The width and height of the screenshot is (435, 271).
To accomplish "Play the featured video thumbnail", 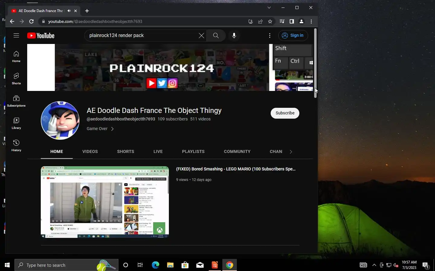I will click(x=105, y=202).
